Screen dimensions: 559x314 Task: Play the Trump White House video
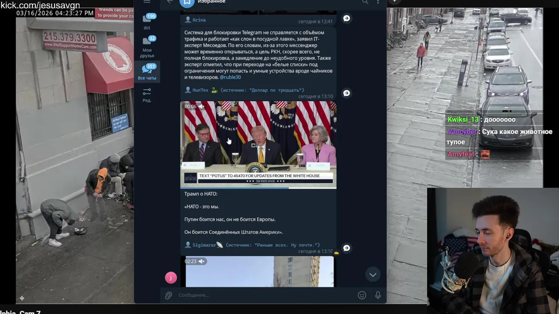point(259,144)
